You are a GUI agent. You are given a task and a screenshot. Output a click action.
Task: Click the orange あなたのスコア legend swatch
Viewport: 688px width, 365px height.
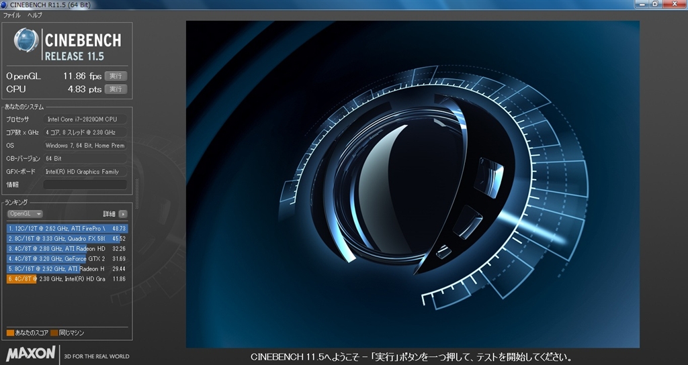coord(10,333)
